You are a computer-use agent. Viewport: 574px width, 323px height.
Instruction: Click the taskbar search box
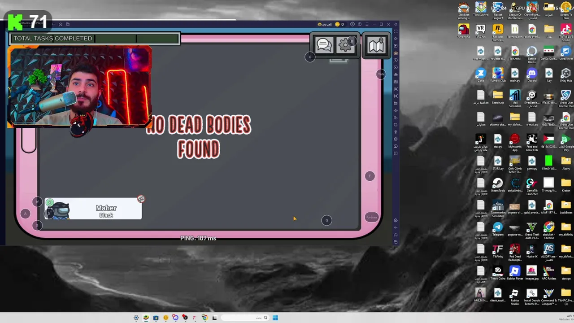[245, 318]
